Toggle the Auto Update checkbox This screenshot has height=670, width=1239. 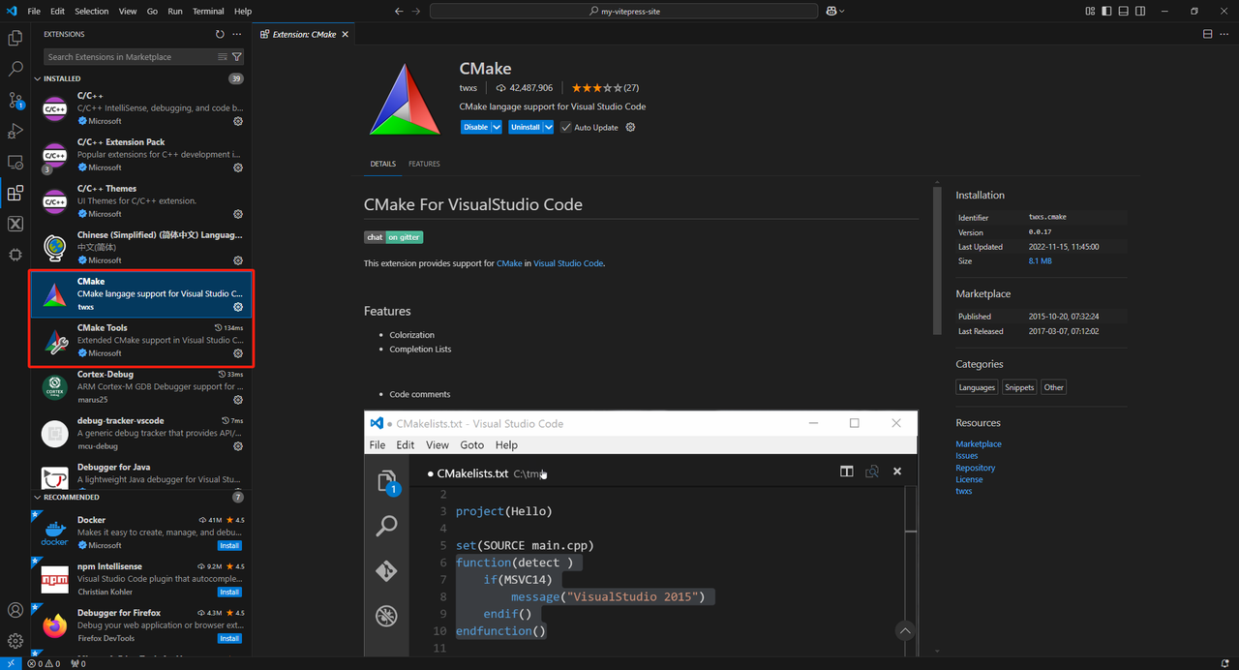tap(566, 127)
